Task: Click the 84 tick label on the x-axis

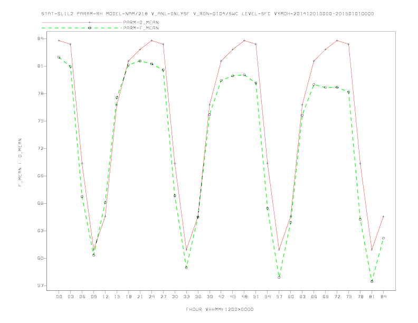Action: point(384,297)
